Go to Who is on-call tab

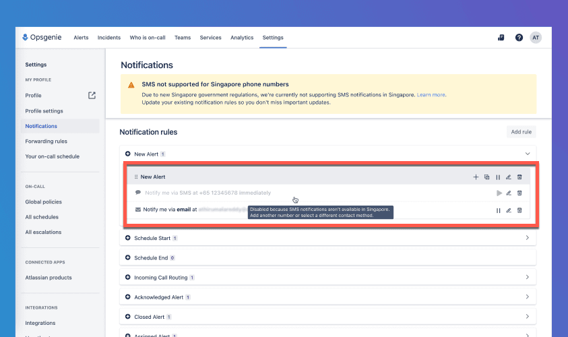[x=148, y=38]
